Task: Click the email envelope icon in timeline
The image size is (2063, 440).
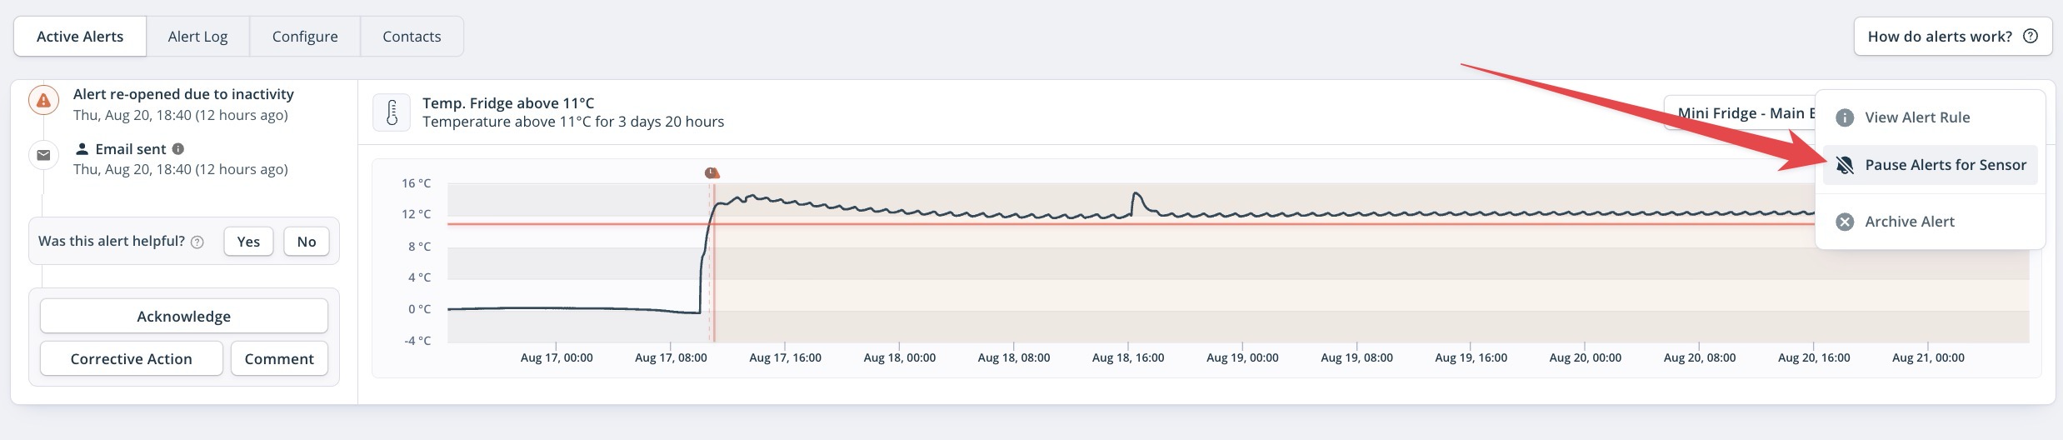Action: pyautogui.click(x=43, y=155)
